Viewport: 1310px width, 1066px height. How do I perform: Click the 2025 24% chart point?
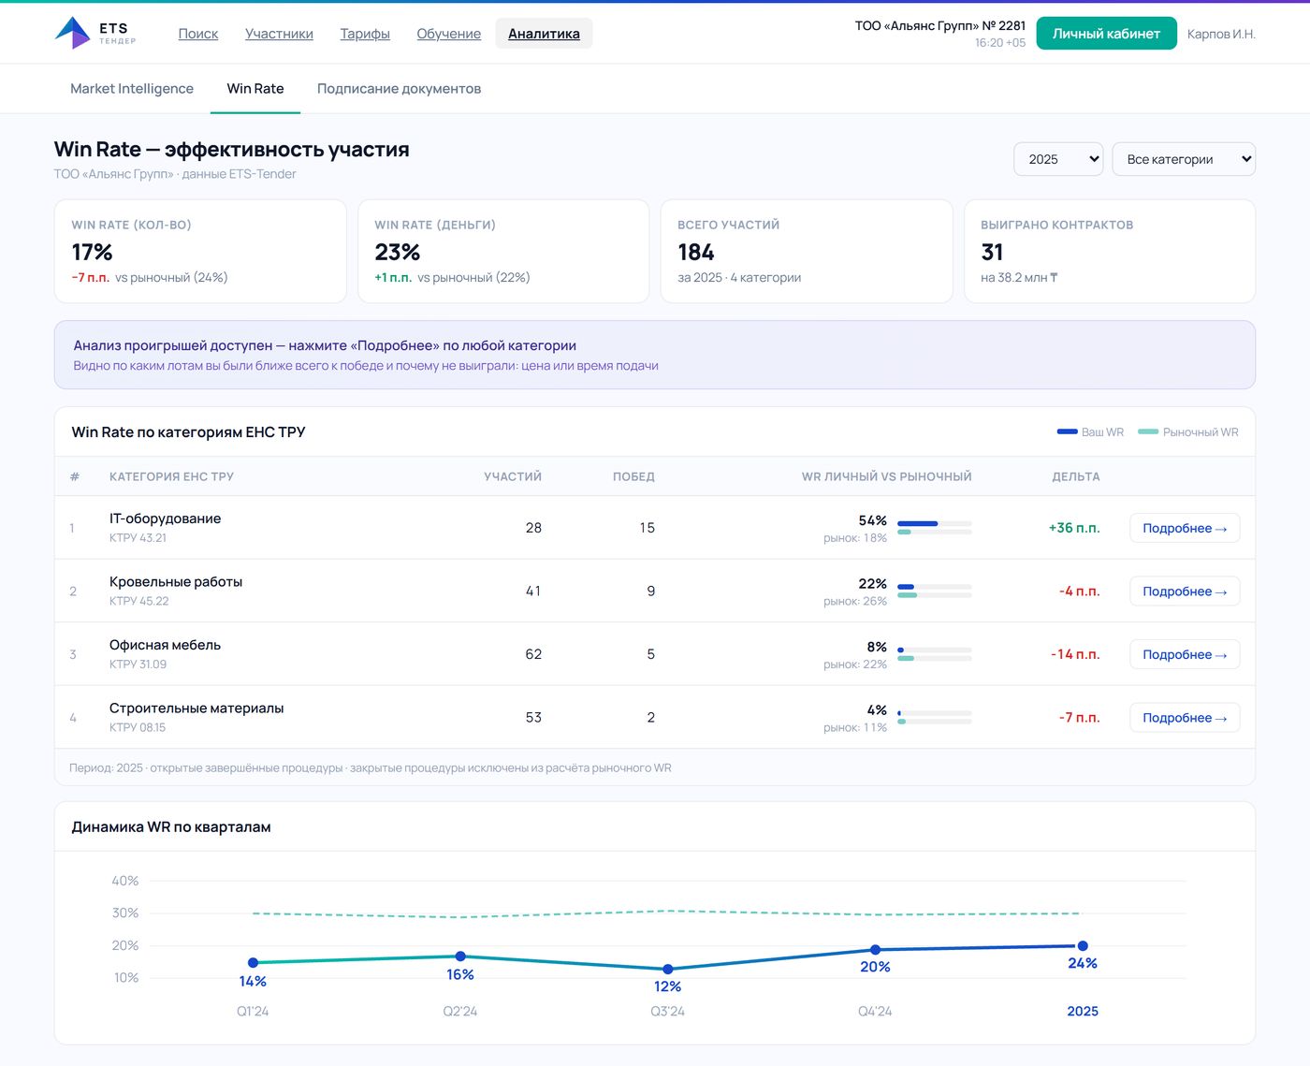tap(1083, 946)
